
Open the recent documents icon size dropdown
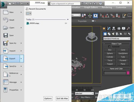pyautogui.click(x=29, y=13)
